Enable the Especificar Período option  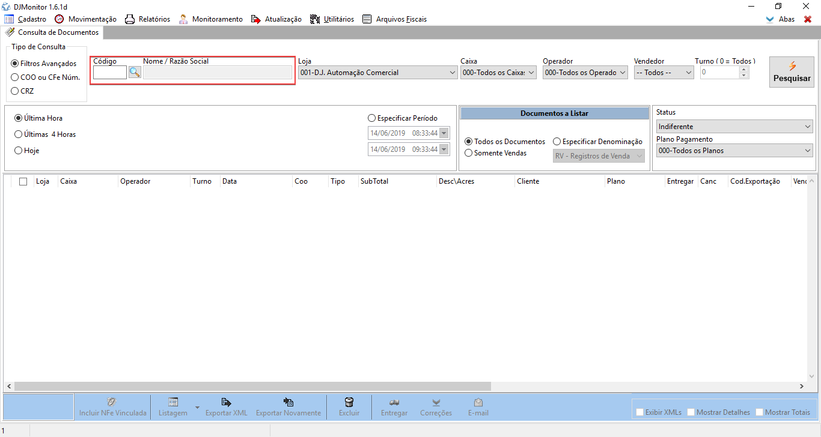point(371,118)
